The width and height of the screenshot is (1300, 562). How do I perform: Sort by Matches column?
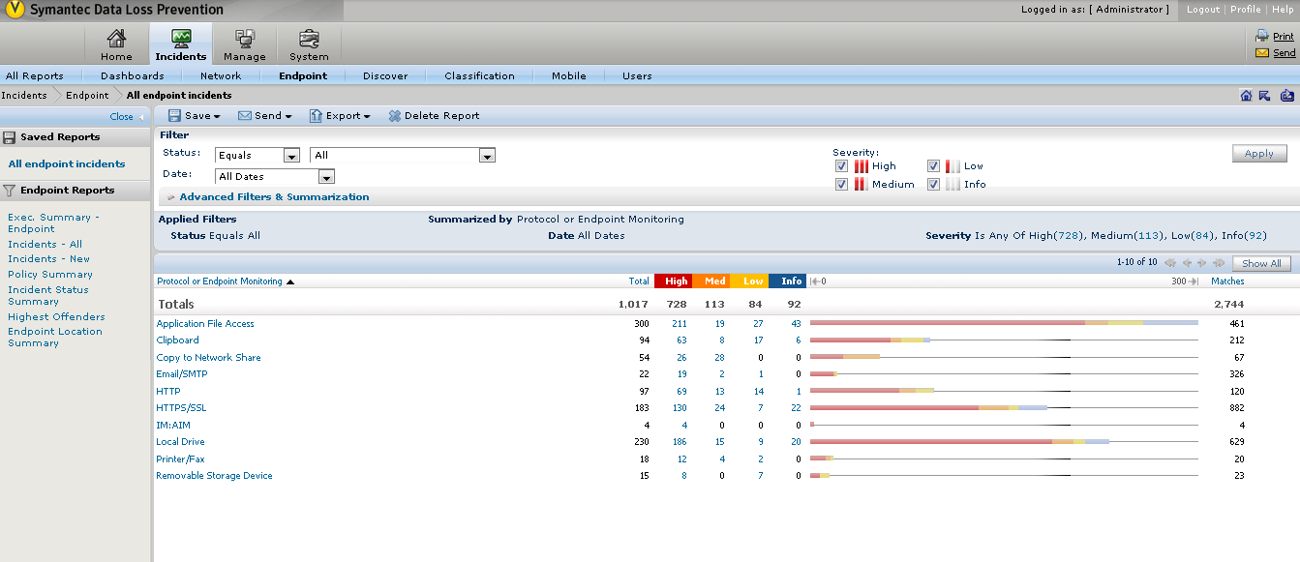(1227, 281)
